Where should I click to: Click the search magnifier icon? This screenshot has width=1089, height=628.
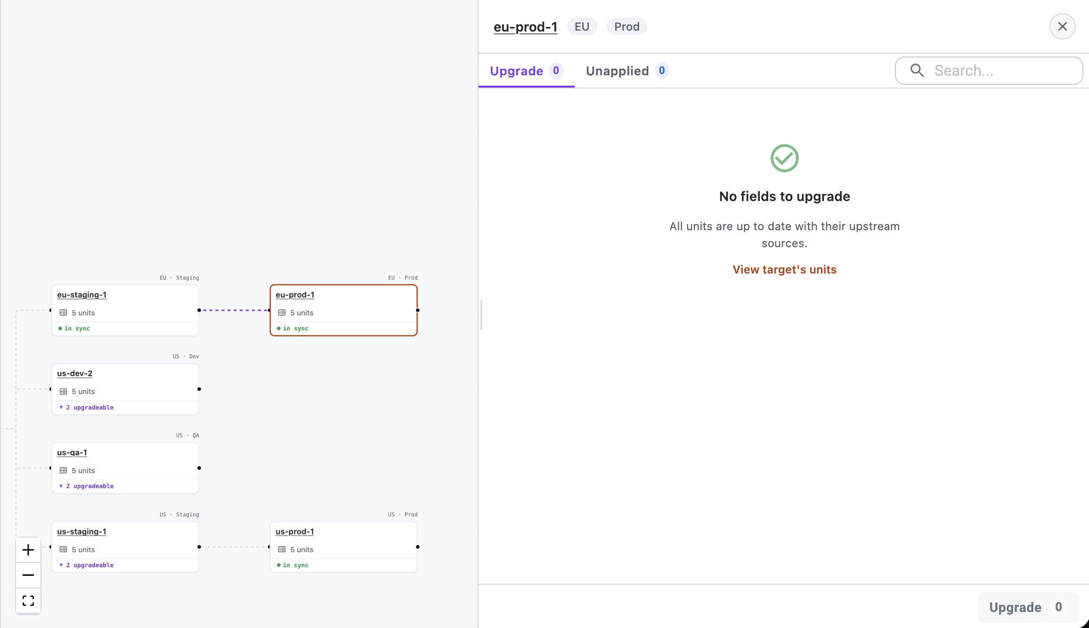(x=917, y=71)
